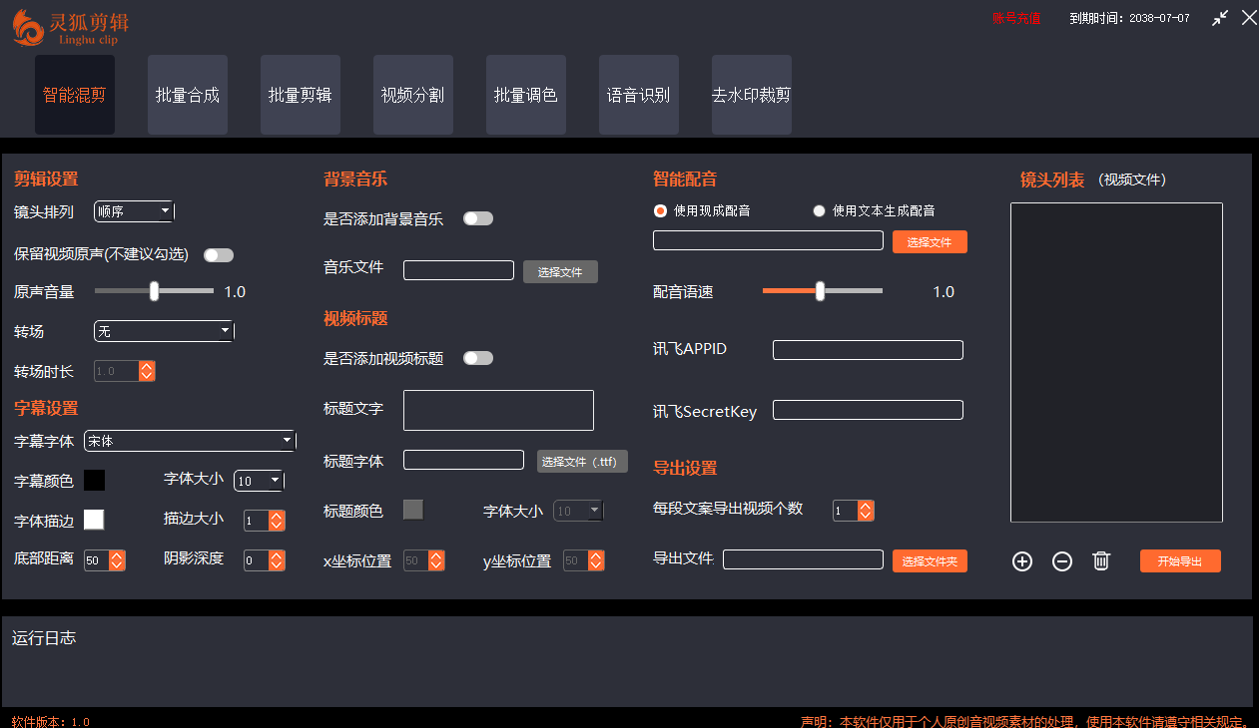This screenshot has height=728, width=1259.
Task: Open the 字幕字体 font dropdown
Action: coord(189,440)
